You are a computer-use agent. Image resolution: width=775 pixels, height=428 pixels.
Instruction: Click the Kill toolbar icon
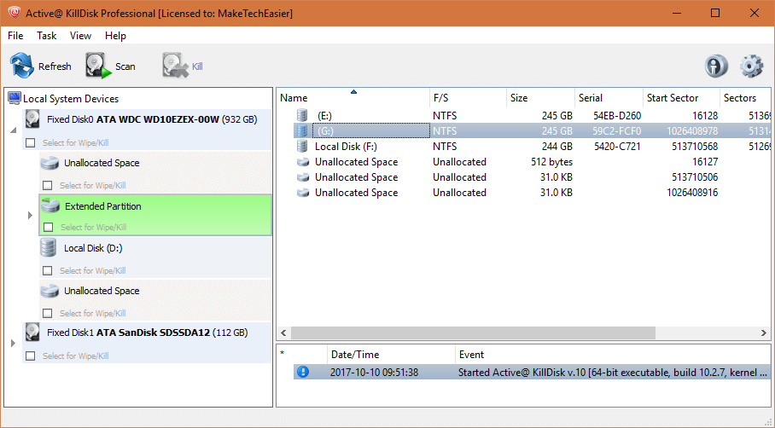[x=174, y=66]
